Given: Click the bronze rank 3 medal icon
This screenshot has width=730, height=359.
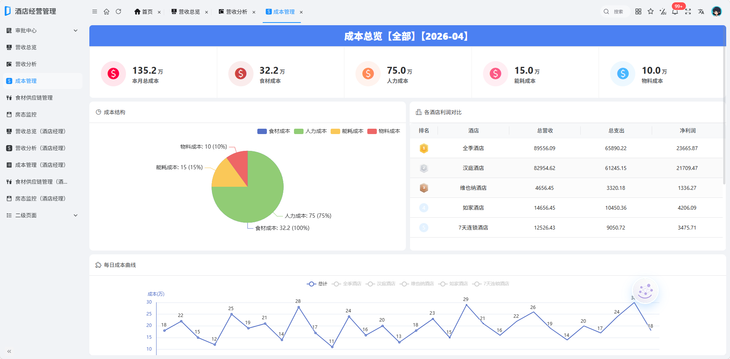Looking at the screenshot, I should coord(424,188).
